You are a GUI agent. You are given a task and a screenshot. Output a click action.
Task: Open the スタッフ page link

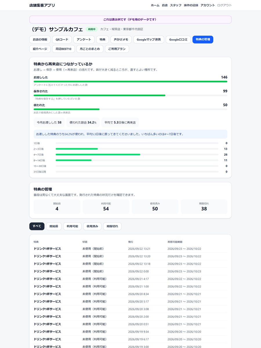(x=176, y=5)
